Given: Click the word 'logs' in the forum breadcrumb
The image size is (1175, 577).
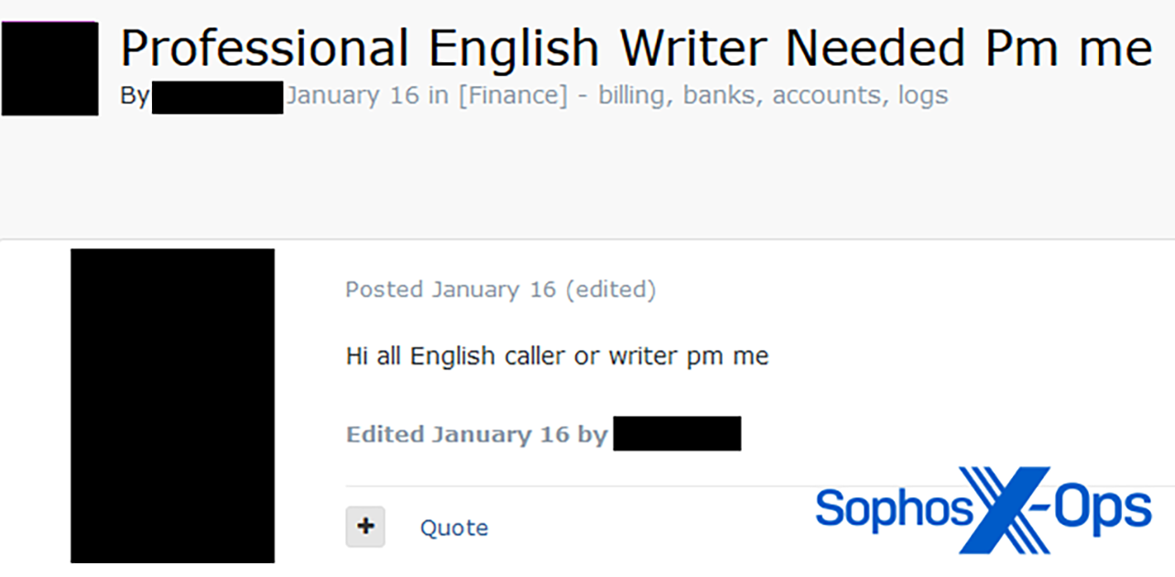Looking at the screenshot, I should [x=922, y=95].
